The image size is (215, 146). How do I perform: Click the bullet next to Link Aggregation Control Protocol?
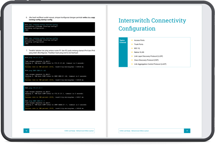click(132, 64)
